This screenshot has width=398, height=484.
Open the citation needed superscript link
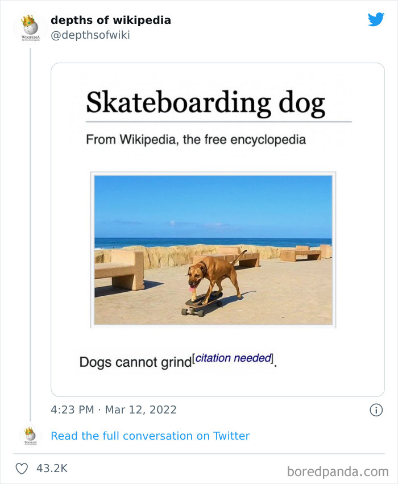(x=233, y=358)
